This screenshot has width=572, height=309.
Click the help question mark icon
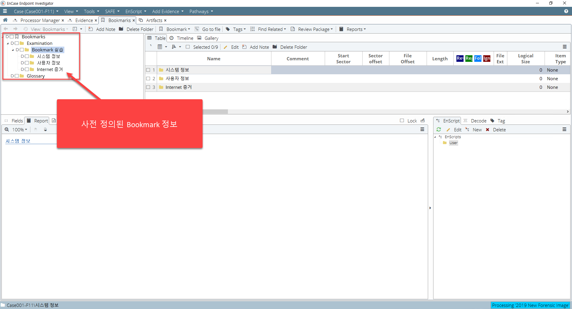tap(566, 11)
